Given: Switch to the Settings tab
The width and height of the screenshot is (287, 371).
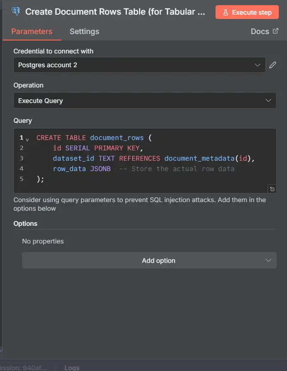Looking at the screenshot, I should pyautogui.click(x=84, y=31).
